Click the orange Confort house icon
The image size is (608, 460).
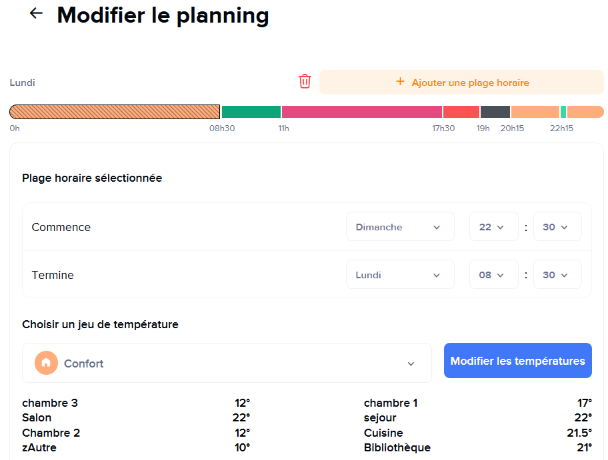[46, 363]
